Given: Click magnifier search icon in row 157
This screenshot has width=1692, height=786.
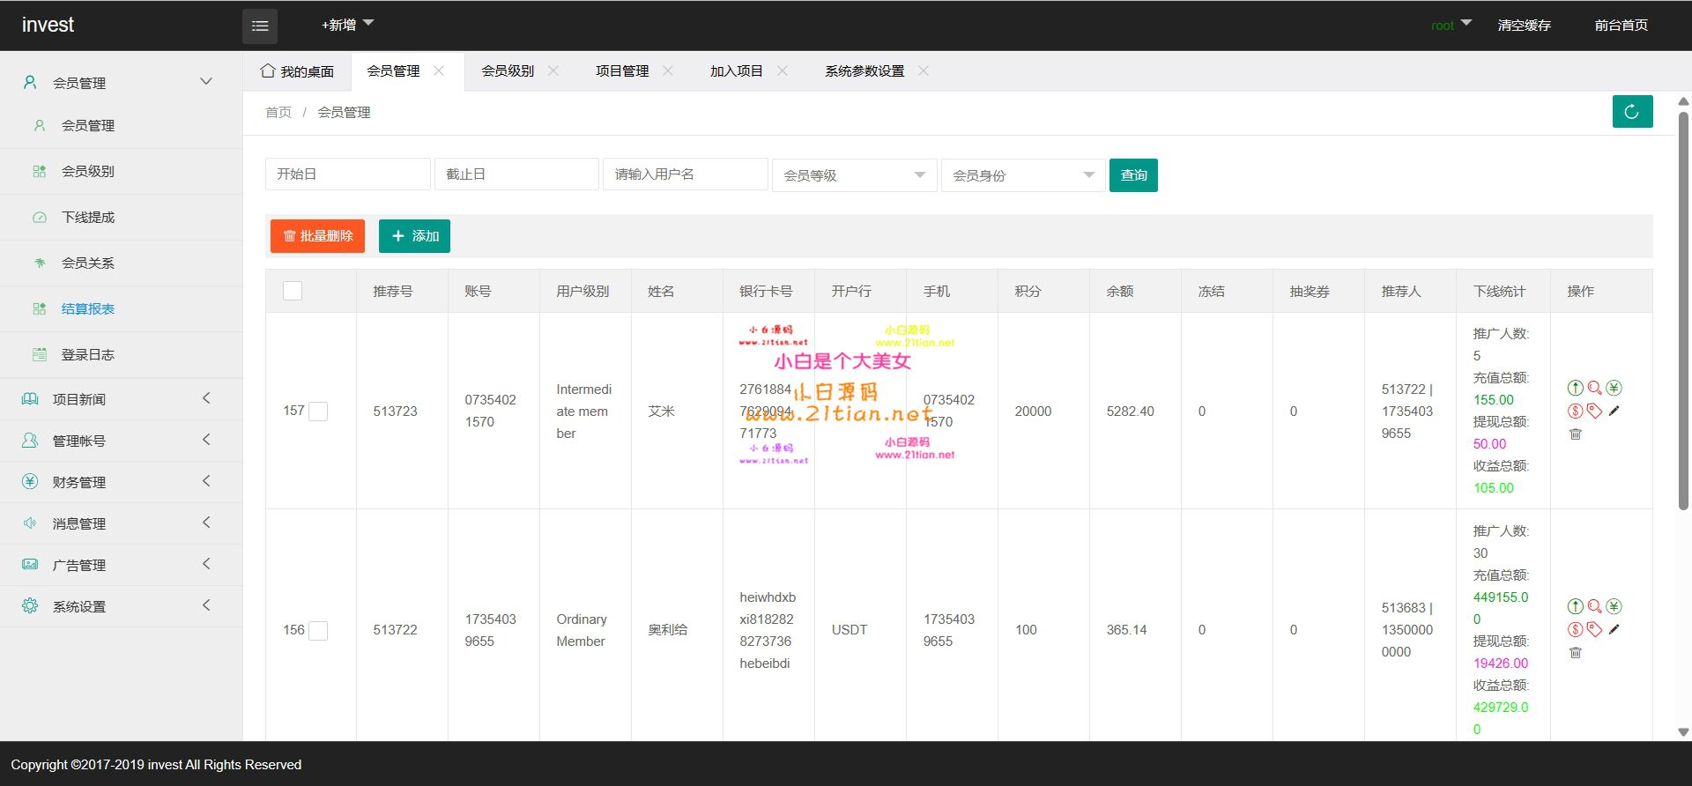Looking at the screenshot, I should point(1595,388).
